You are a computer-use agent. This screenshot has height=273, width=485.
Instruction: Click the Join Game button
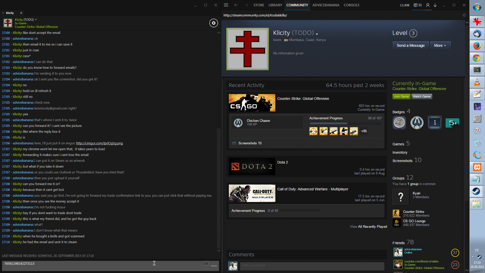tap(401, 97)
